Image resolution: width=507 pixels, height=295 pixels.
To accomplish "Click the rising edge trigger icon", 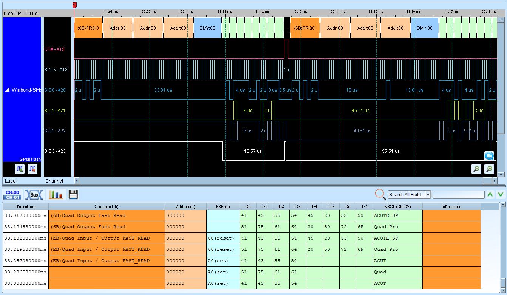I will (20, 169).
